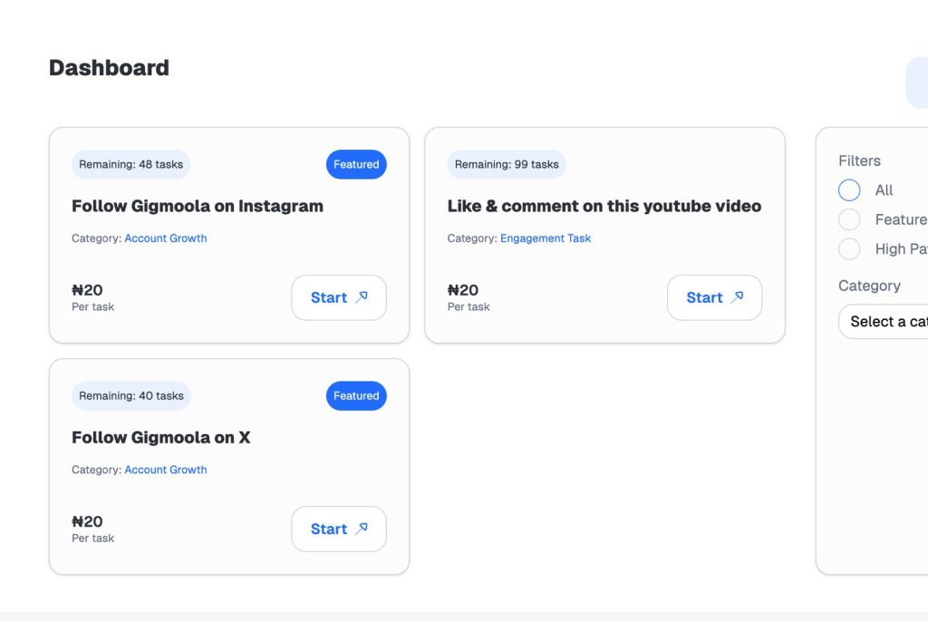Click the Follow Gigmoola on Instagram title
This screenshot has width=928, height=621.
(x=198, y=206)
